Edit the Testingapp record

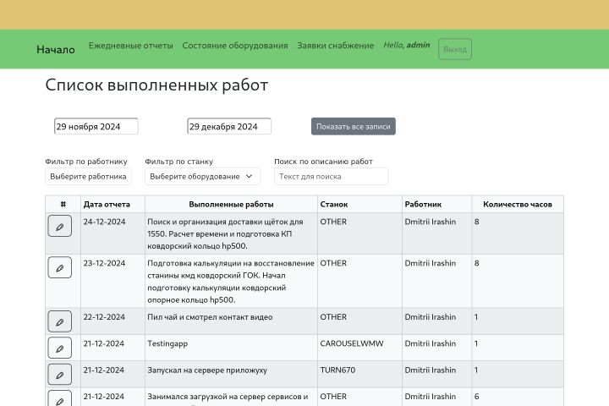pyautogui.click(x=59, y=348)
